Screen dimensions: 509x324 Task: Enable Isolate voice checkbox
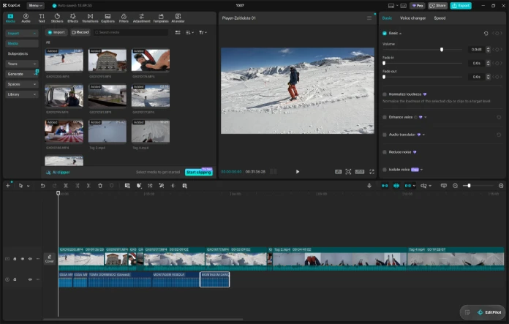click(x=385, y=170)
